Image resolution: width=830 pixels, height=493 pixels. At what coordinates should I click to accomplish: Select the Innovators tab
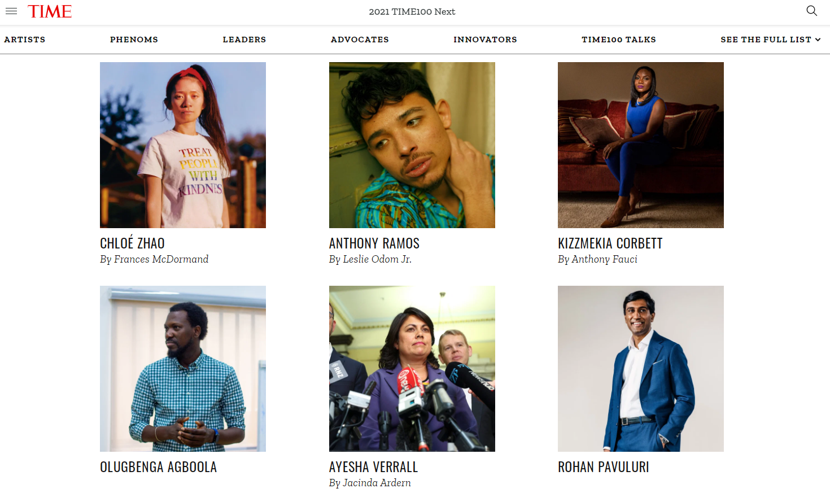[x=485, y=40]
